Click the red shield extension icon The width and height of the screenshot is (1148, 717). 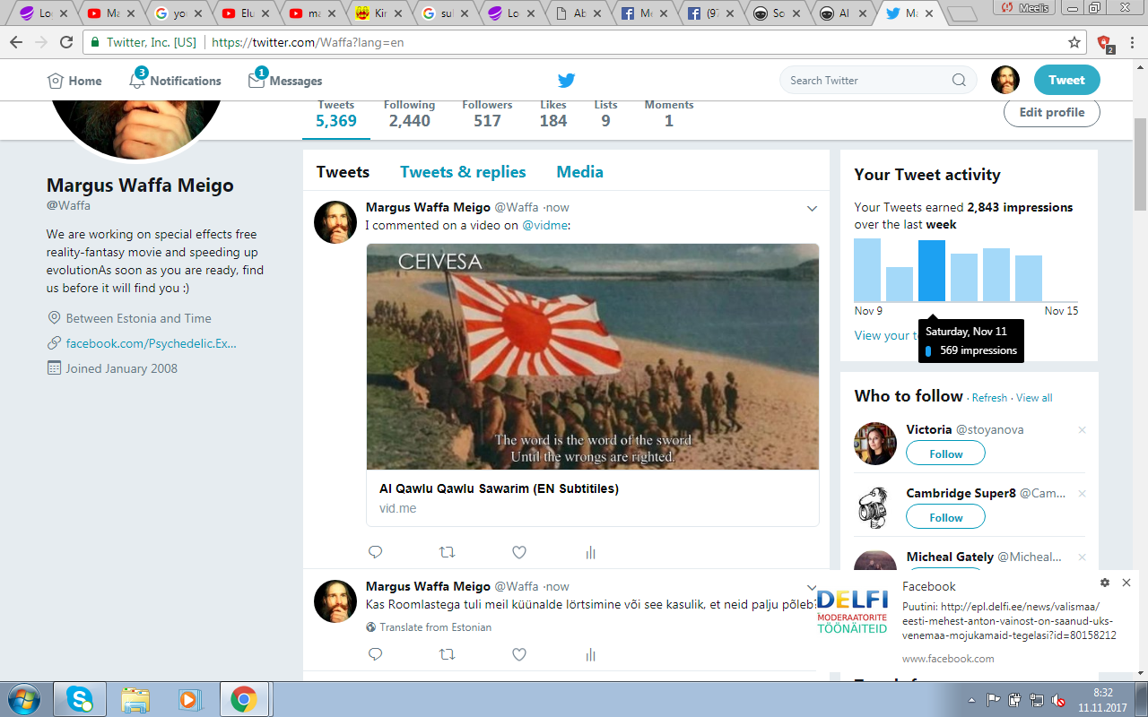pos(1105,42)
